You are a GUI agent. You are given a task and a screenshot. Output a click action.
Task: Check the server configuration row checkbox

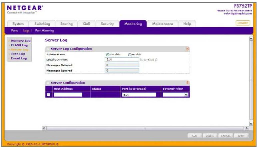tap(48, 95)
